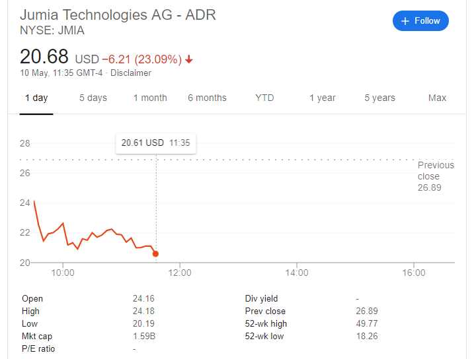The height and width of the screenshot is (359, 476).
Task: Switch to the 1 month tab
Action: tap(150, 98)
